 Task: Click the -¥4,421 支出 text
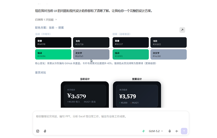click(x=89, y=102)
